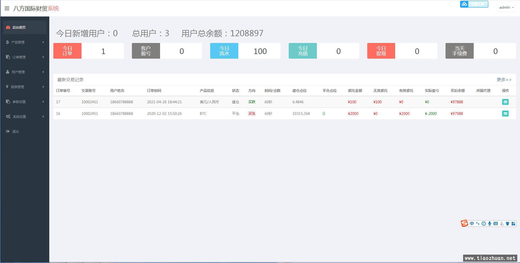Click the yen icon for 报表管理

pyautogui.click(x=7, y=86)
